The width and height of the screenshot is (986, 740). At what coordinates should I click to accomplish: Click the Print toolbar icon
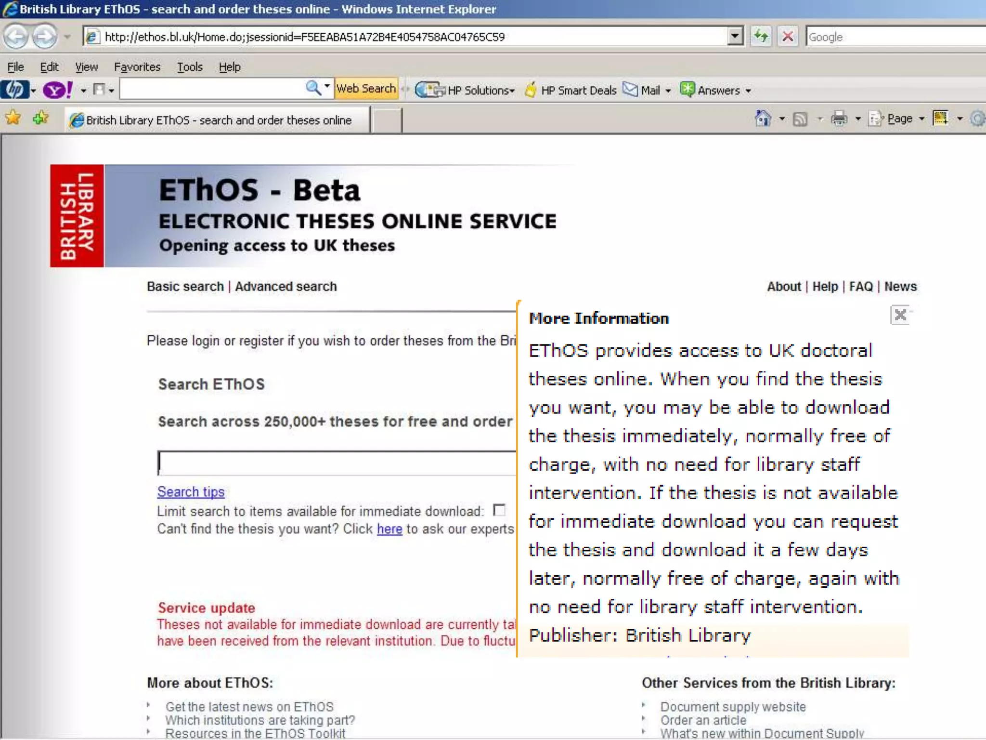click(x=839, y=119)
